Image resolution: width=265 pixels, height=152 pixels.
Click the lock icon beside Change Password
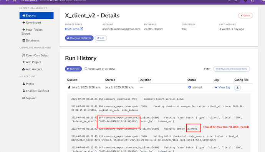pos(24,91)
